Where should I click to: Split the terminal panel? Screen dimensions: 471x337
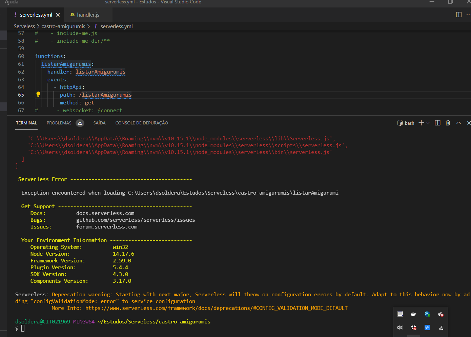click(x=437, y=123)
